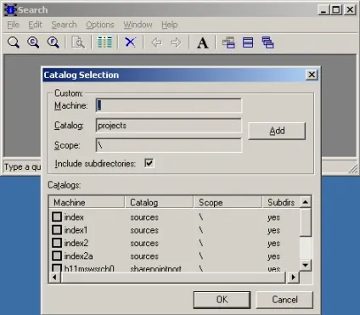Click the Scope input field

169,145
